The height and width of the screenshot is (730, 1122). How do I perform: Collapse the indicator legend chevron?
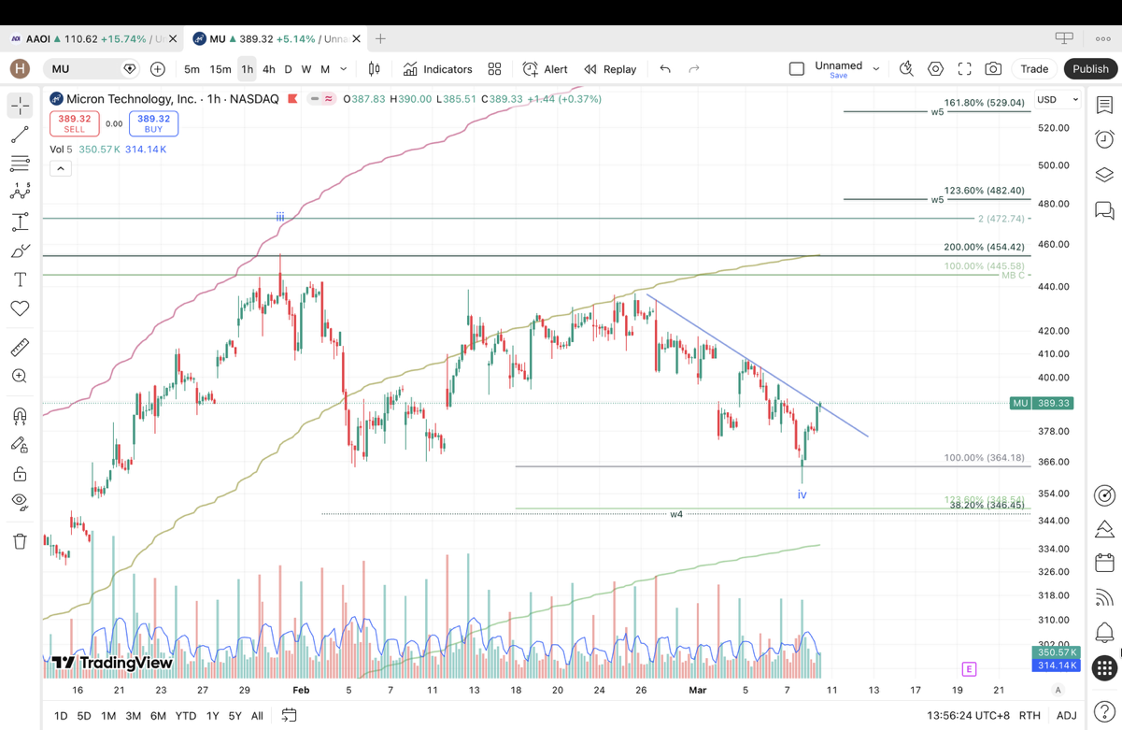tap(61, 168)
